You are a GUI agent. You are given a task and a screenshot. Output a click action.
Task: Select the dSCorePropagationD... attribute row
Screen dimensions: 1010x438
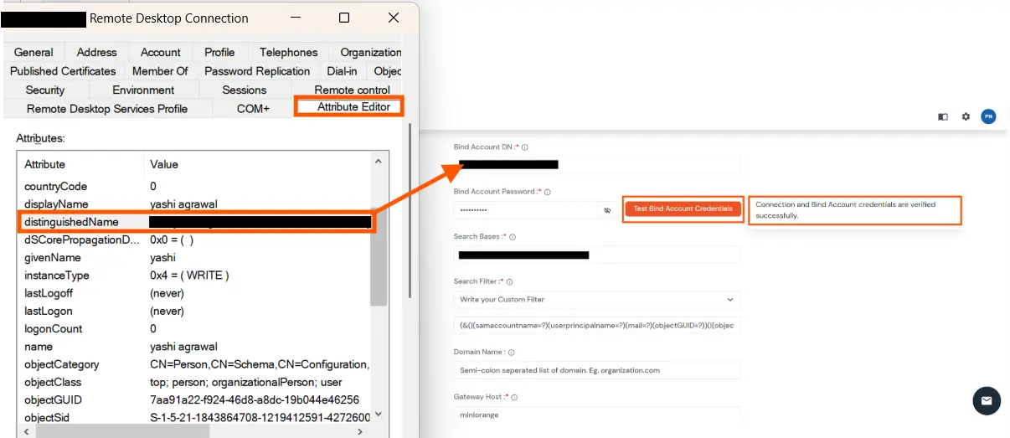pyautogui.click(x=194, y=240)
